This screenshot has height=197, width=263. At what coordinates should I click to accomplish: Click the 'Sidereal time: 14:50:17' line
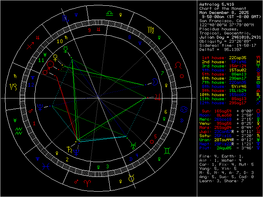click(228, 46)
